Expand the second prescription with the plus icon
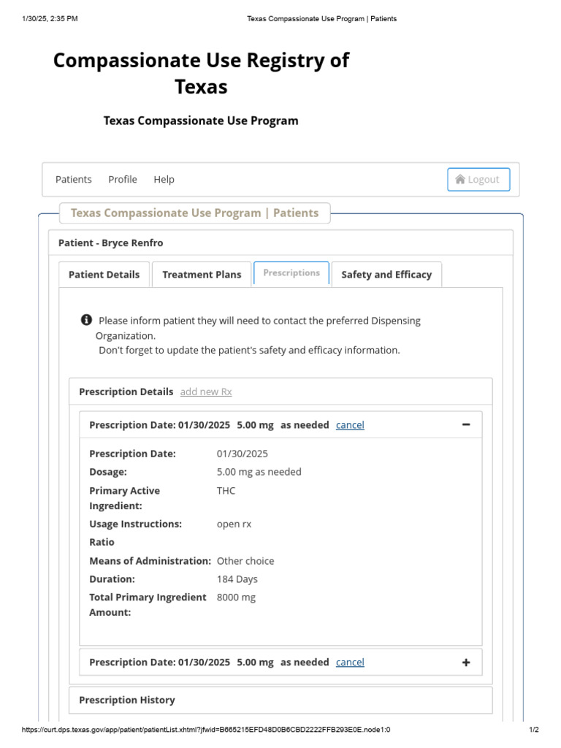 point(466,662)
